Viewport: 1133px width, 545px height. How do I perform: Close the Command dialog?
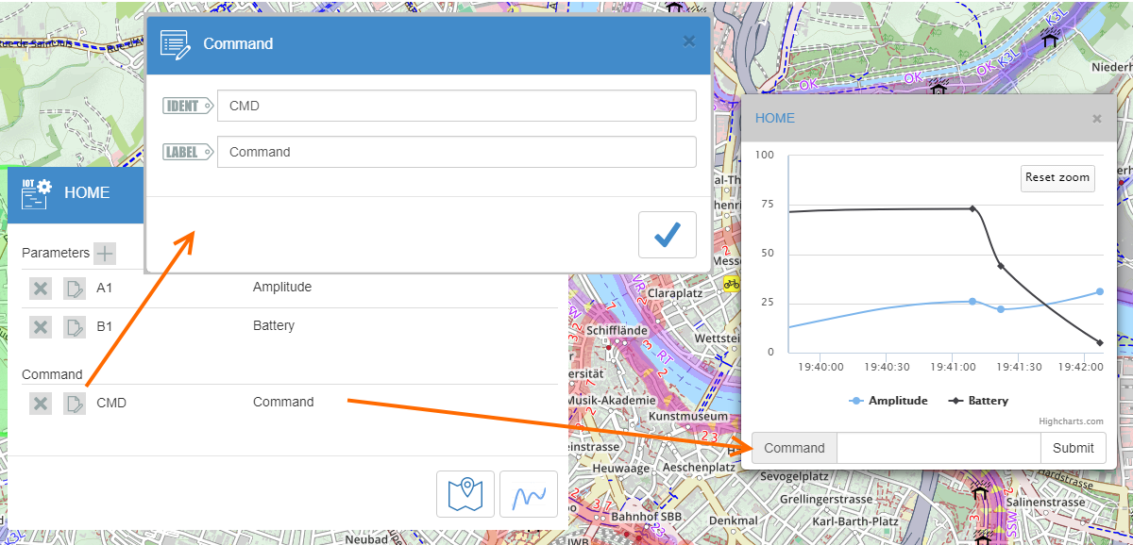688,41
